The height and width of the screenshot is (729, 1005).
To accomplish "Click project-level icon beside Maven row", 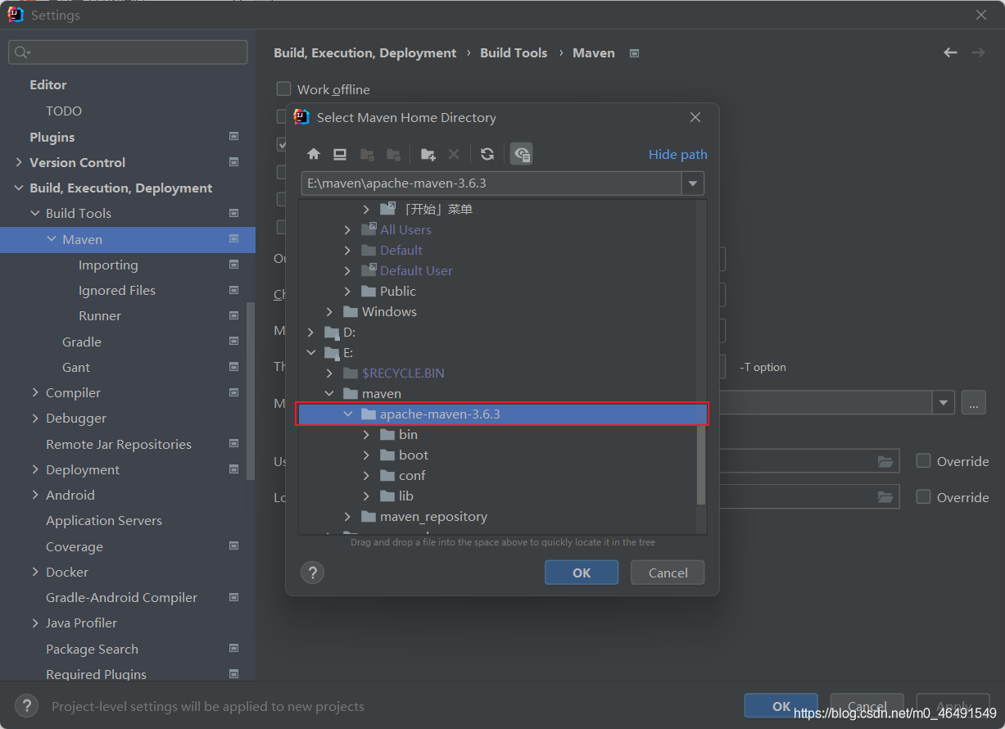I will [x=234, y=239].
